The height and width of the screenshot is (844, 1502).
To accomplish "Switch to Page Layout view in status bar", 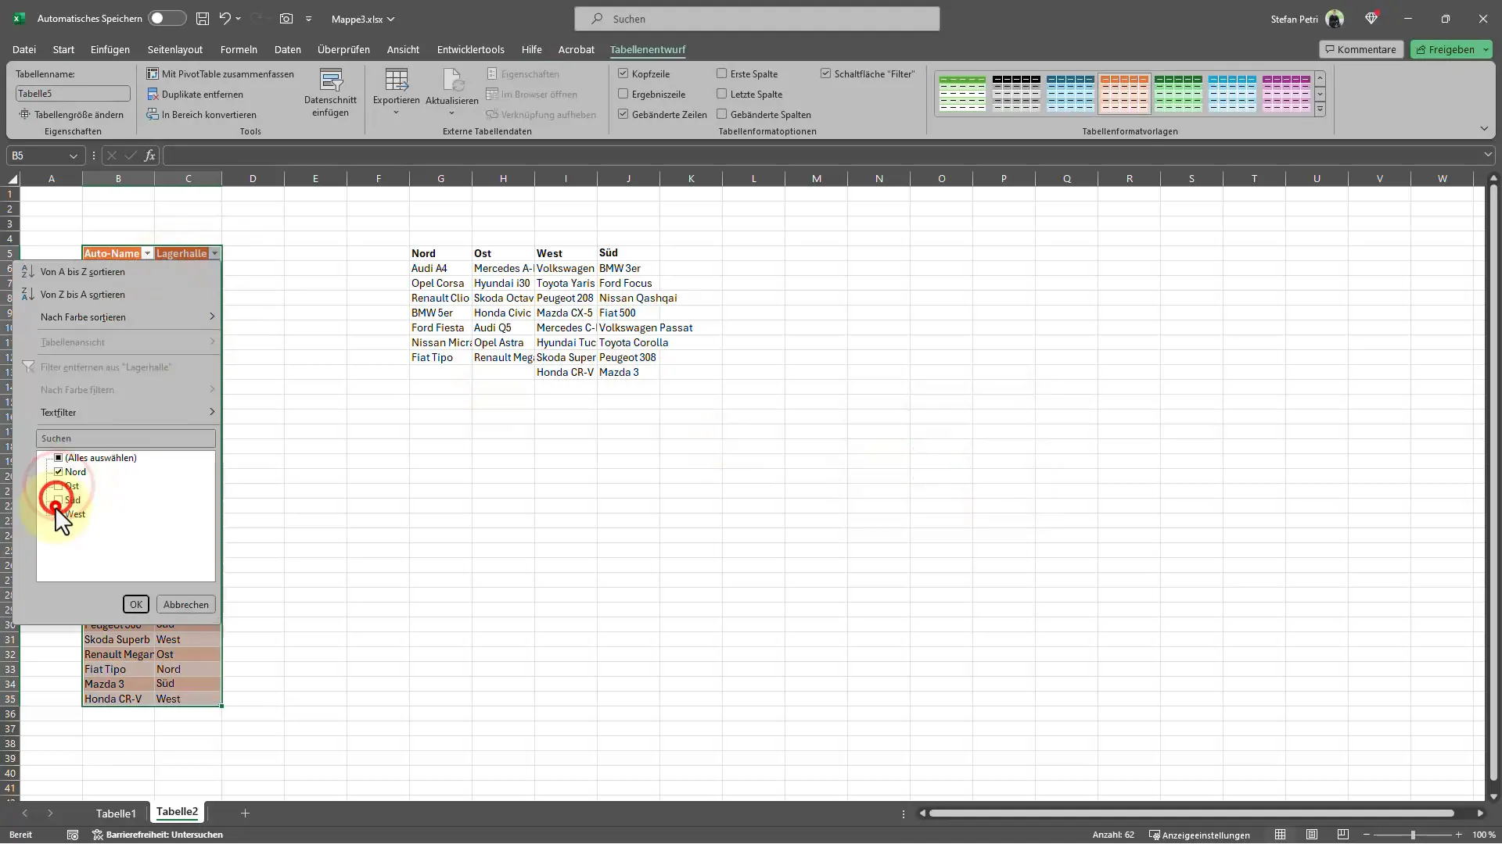I will pos(1312,835).
